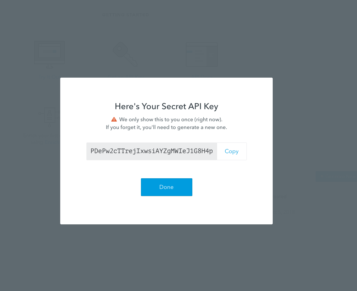Click the dimmed Generate New button
This screenshot has height=291, width=357.
click(336, 177)
